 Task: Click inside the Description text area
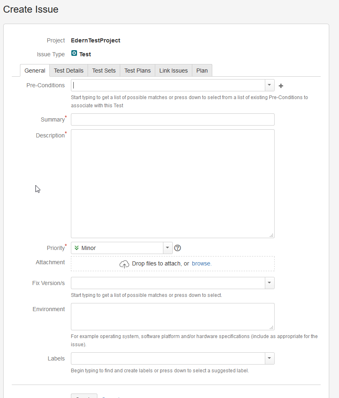coord(173,184)
